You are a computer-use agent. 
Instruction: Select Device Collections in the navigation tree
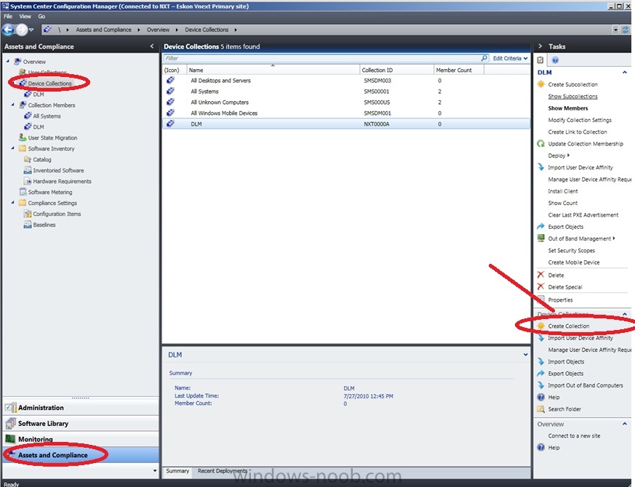point(49,84)
